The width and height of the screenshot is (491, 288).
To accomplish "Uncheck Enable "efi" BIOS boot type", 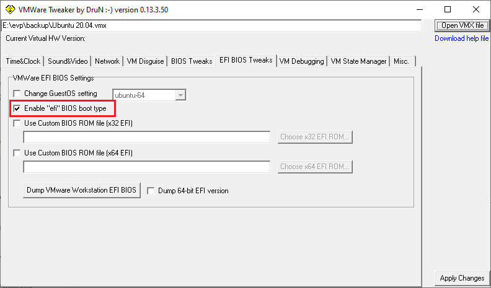I will 17,108.
